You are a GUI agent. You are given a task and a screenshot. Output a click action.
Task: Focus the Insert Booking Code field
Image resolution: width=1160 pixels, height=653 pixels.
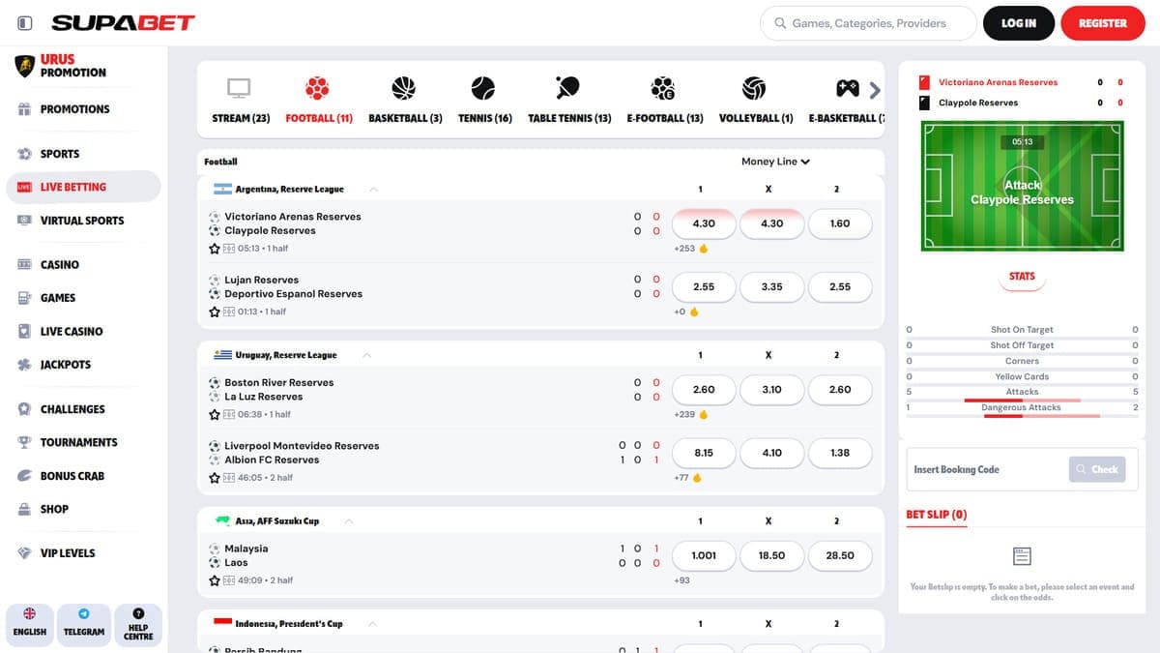tap(986, 469)
